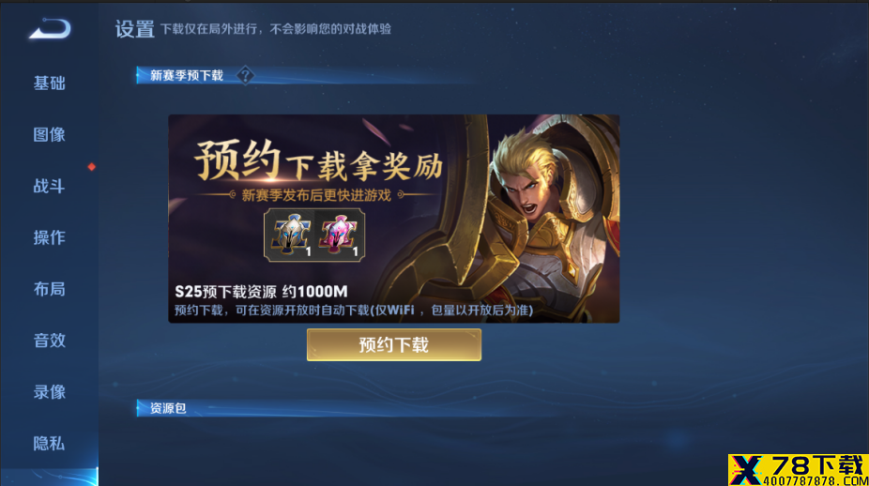The width and height of the screenshot is (869, 486).
Task: Click the red notification dot near 战斗
Action: point(91,167)
